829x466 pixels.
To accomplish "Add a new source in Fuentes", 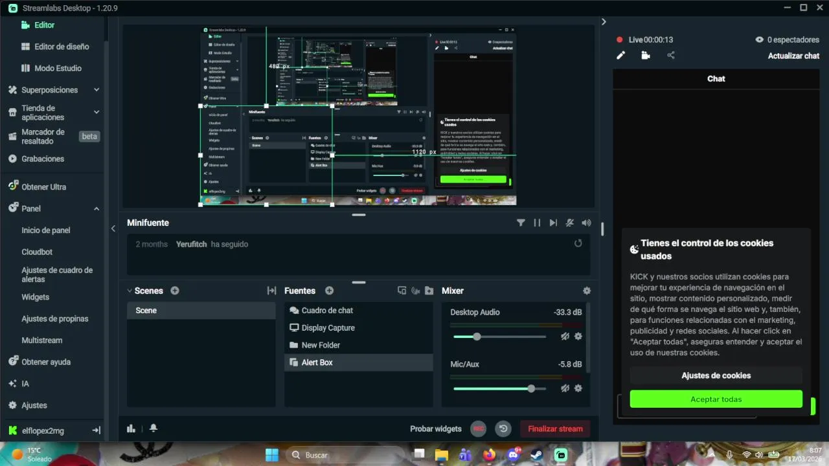I will click(329, 291).
